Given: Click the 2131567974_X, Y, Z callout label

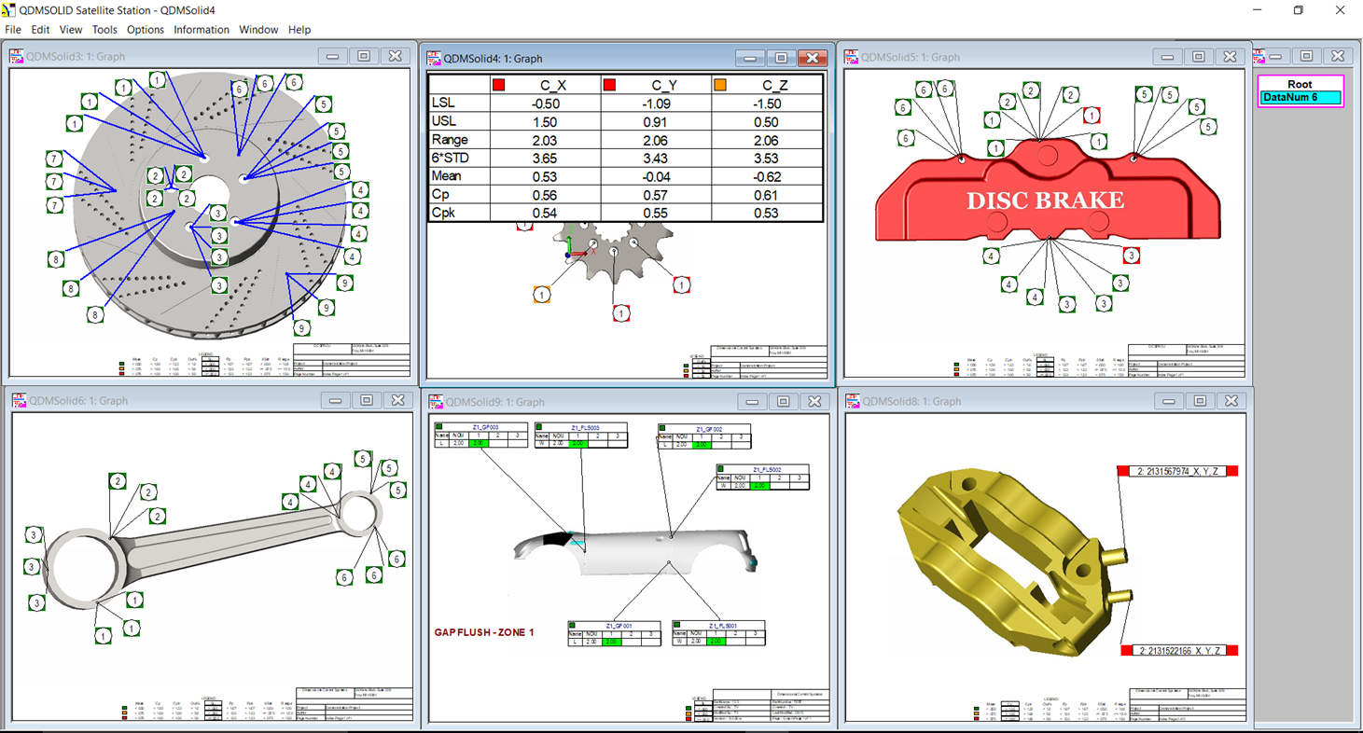Looking at the screenshot, I should point(1177,471).
